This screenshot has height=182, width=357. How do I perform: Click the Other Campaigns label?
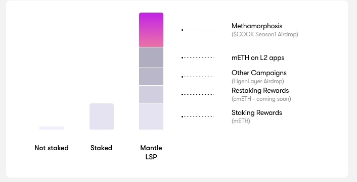pyautogui.click(x=259, y=73)
